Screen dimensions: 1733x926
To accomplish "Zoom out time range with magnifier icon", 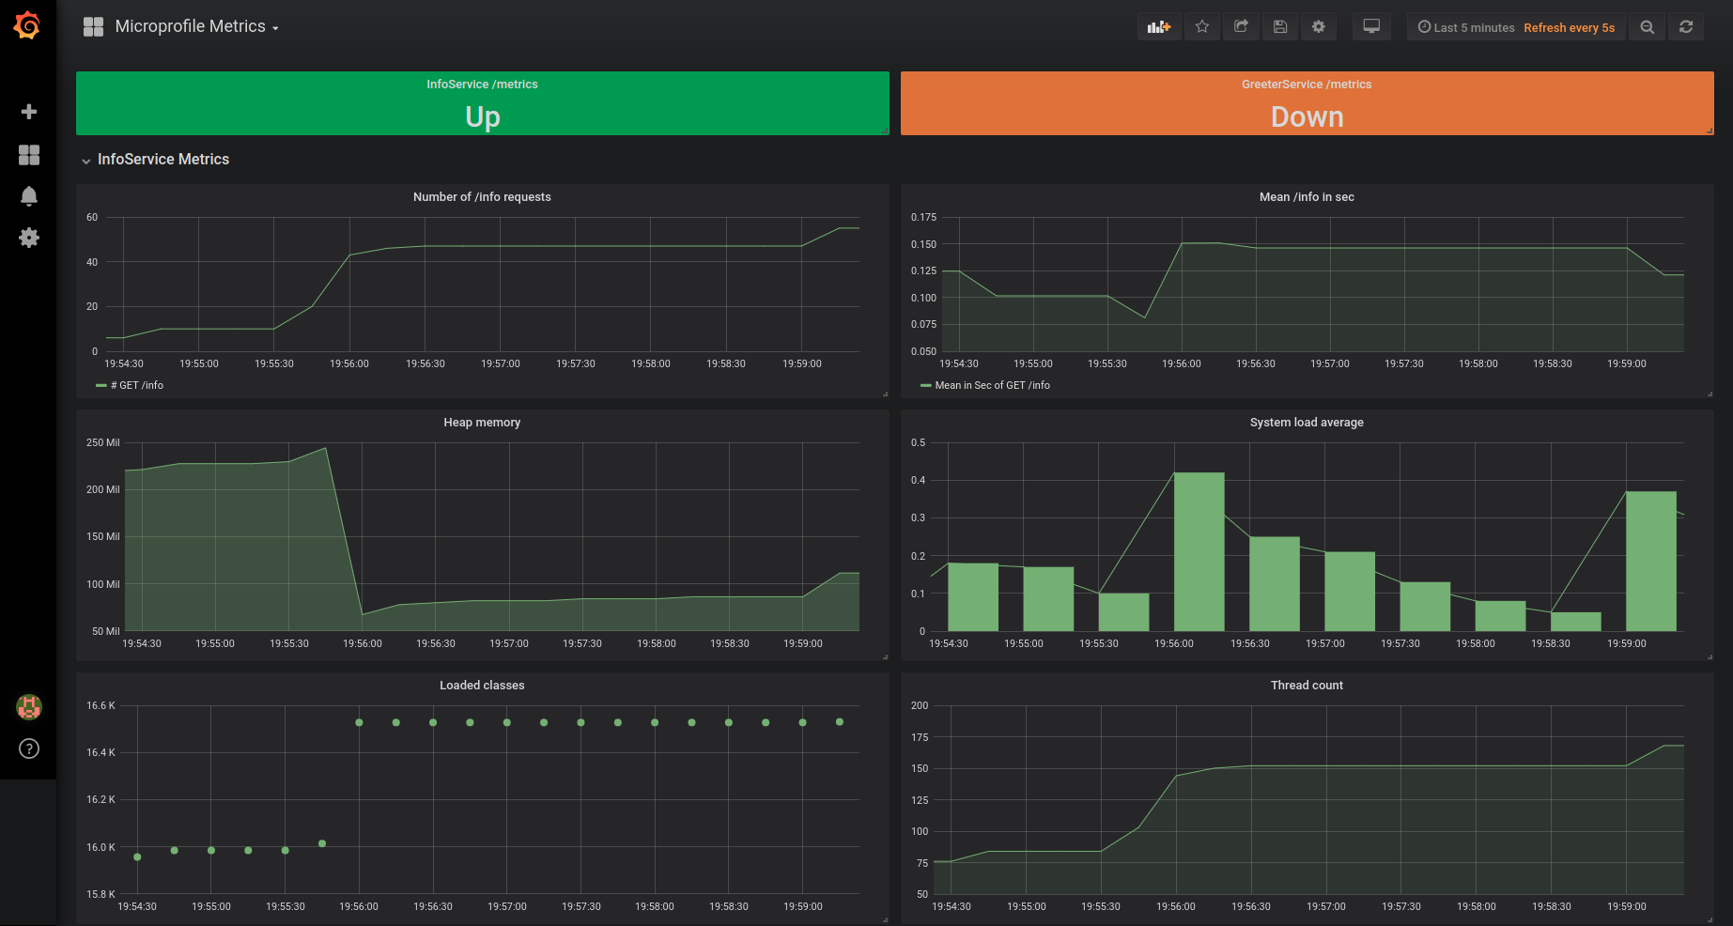I will (1648, 27).
